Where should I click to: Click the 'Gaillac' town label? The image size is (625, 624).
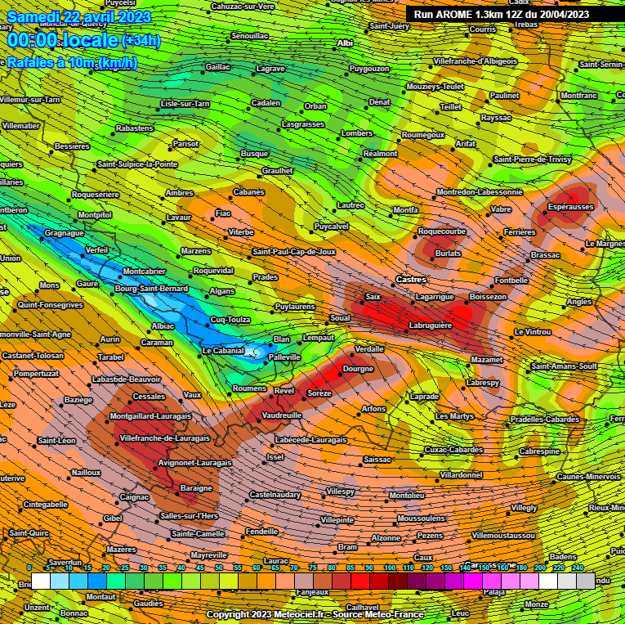coord(217,67)
